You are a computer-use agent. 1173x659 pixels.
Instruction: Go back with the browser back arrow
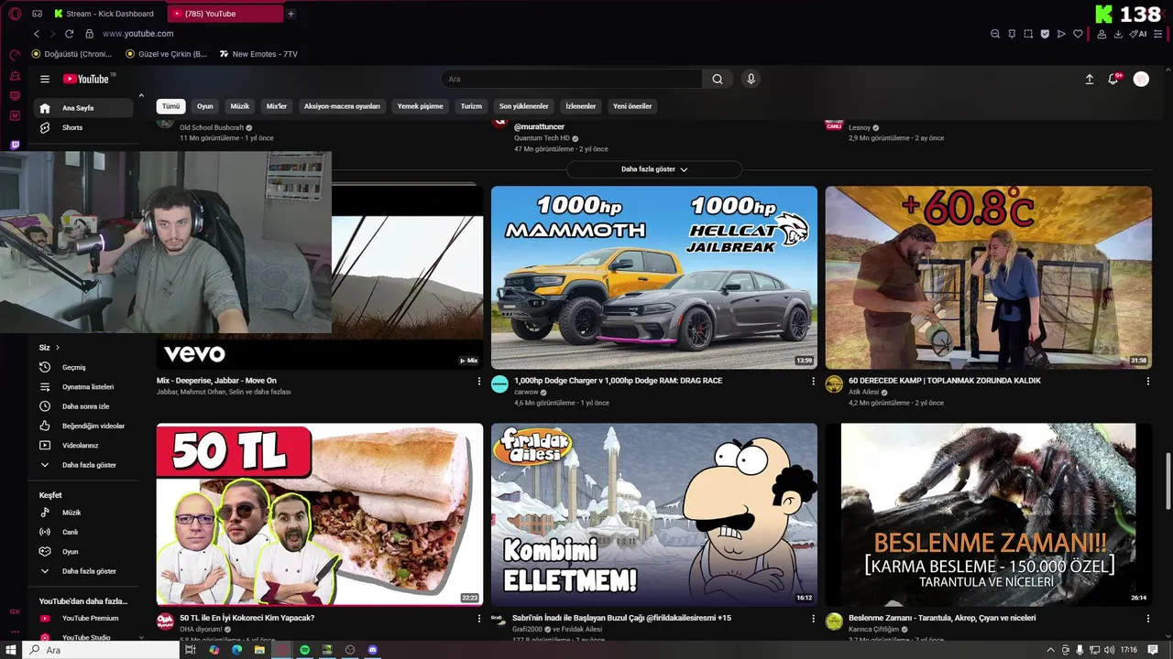(37, 34)
